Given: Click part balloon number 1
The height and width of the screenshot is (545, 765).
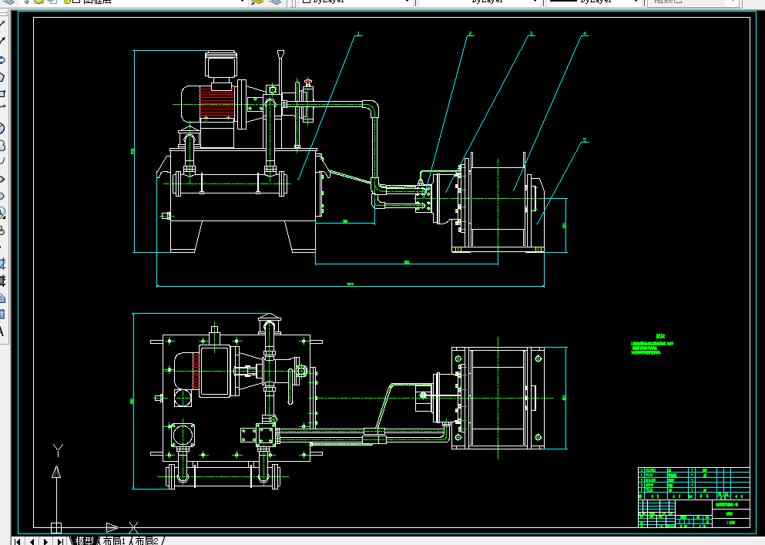Looking at the screenshot, I should coord(358,34).
